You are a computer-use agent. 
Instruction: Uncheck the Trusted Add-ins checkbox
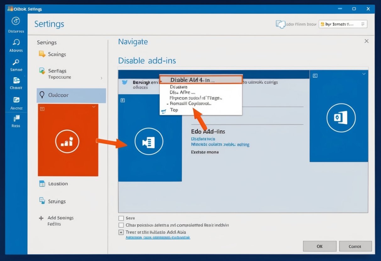click(x=121, y=232)
